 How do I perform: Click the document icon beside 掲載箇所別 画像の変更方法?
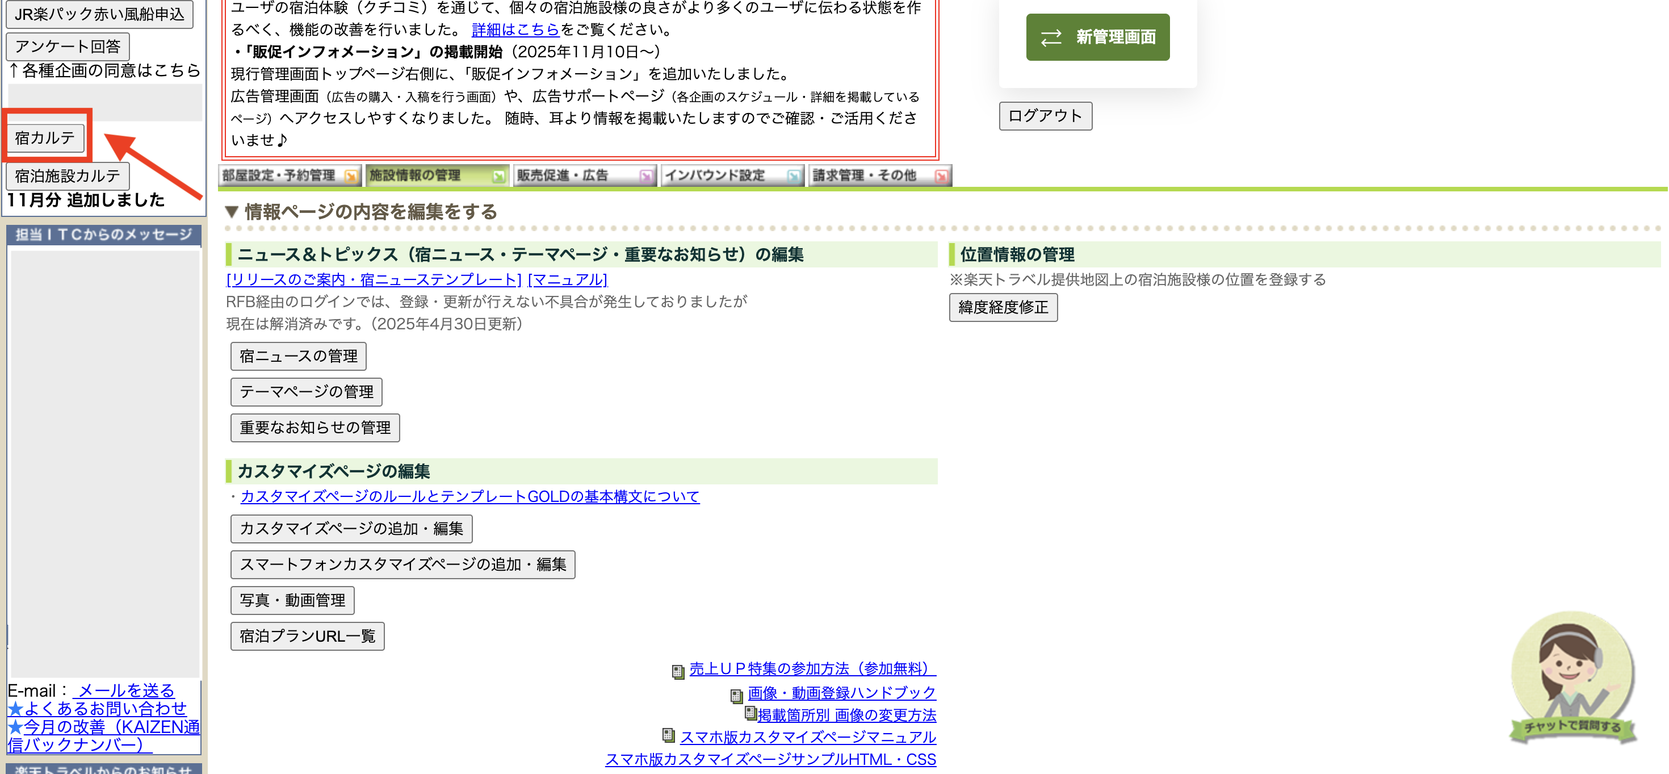click(x=750, y=714)
